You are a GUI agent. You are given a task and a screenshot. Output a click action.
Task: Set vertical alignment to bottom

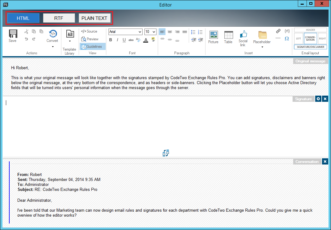click(177, 40)
